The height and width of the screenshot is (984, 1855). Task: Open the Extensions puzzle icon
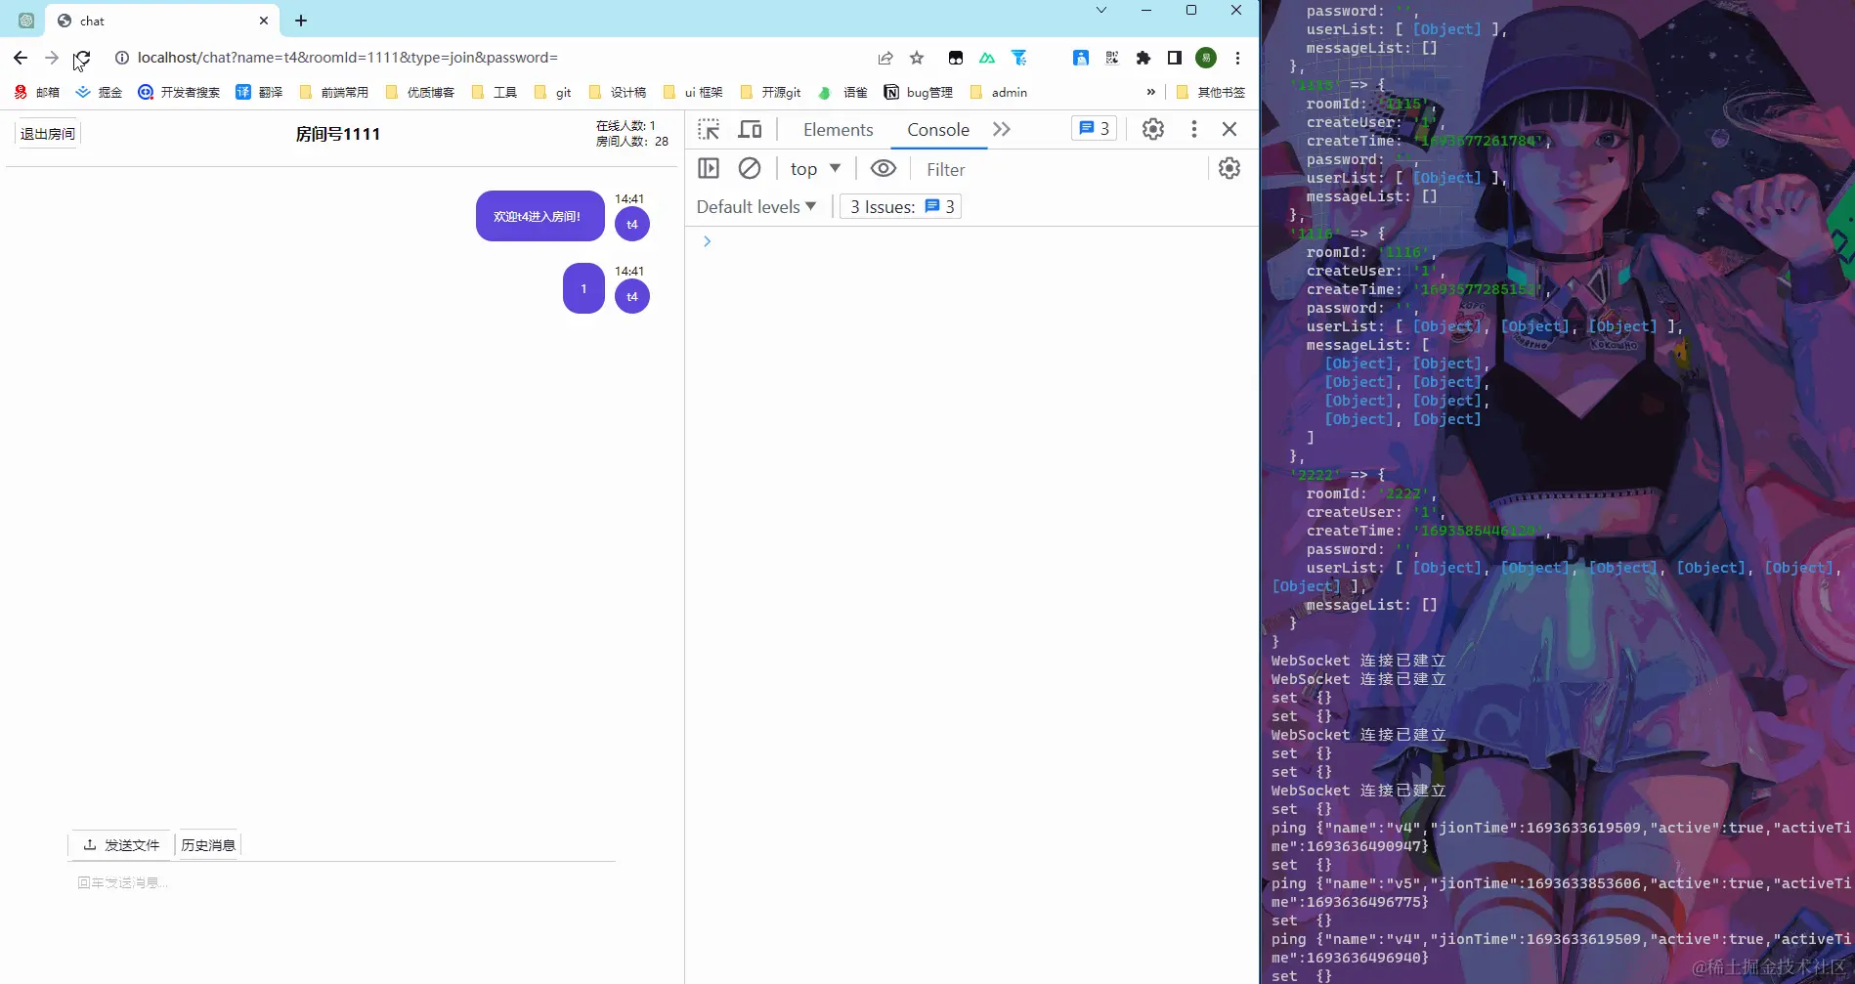pyautogui.click(x=1143, y=58)
